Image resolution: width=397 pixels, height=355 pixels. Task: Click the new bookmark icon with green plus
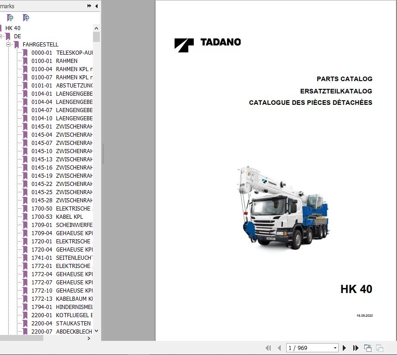tap(10, 17)
